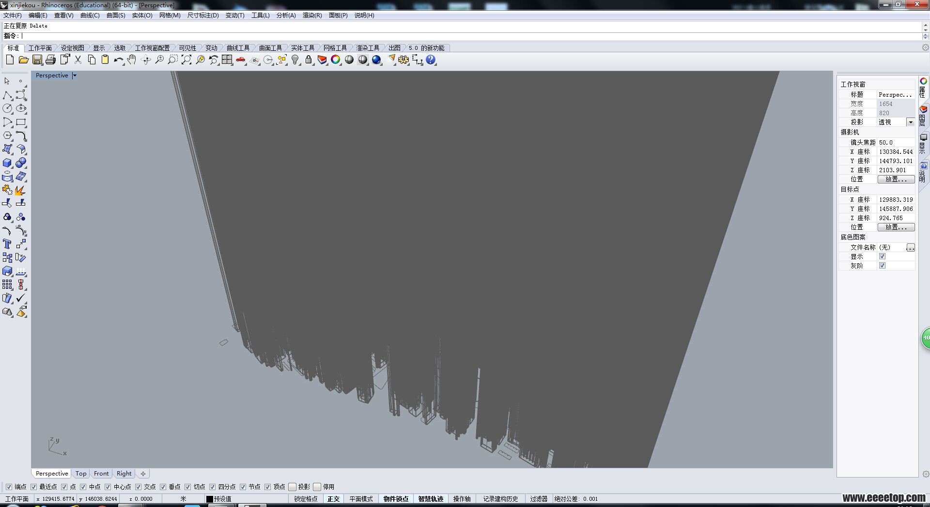Viewport: 930px width, 507px height.
Task: Toggle the 交点 osnap checkbox
Action: tap(138, 487)
